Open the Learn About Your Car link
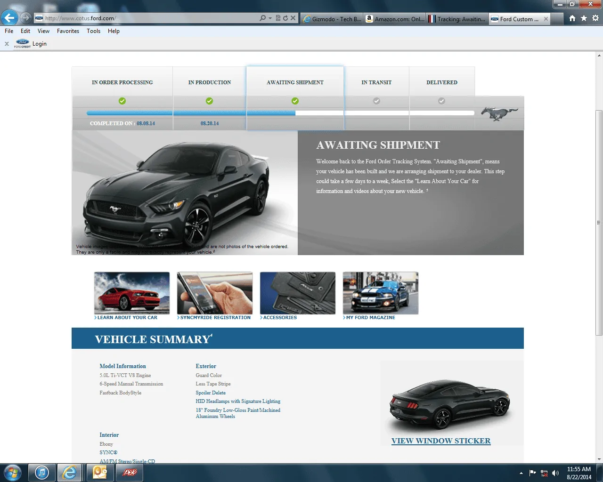603x482 pixels. pyautogui.click(x=127, y=318)
